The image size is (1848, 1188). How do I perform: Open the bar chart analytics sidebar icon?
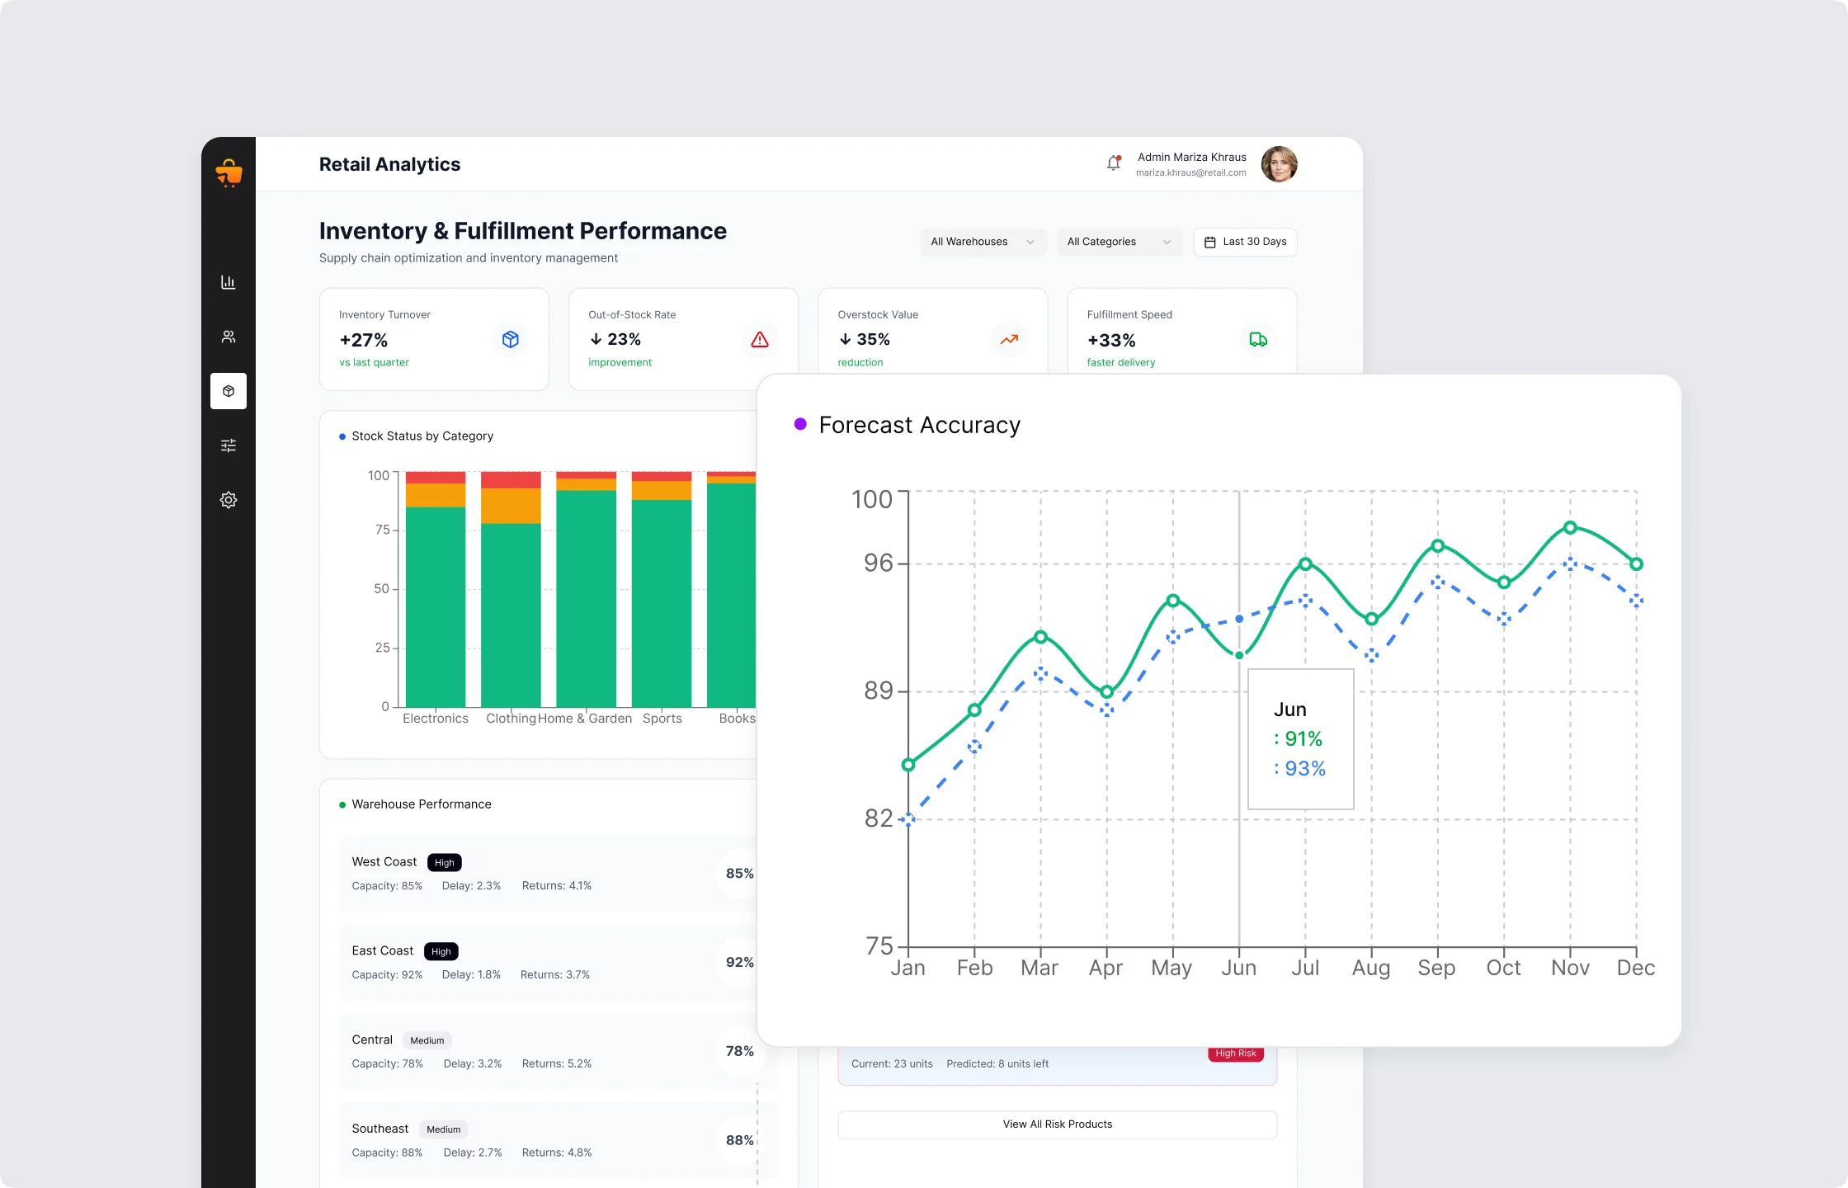coord(229,282)
